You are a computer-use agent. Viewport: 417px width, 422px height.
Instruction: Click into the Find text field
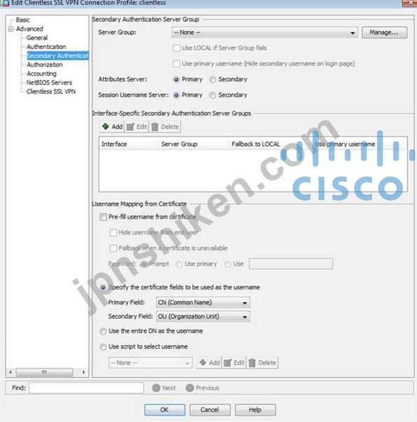pos(86,388)
